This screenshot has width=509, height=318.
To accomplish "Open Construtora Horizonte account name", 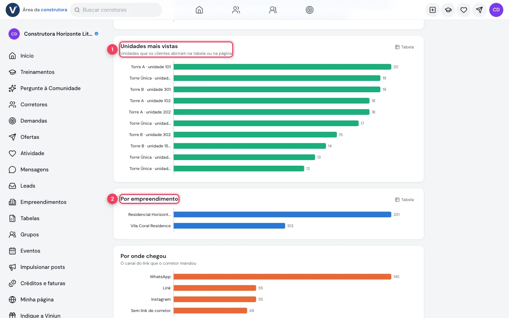I will [58, 34].
